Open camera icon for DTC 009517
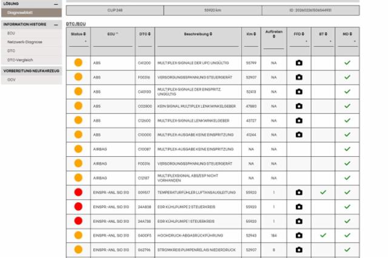 (x=298, y=192)
